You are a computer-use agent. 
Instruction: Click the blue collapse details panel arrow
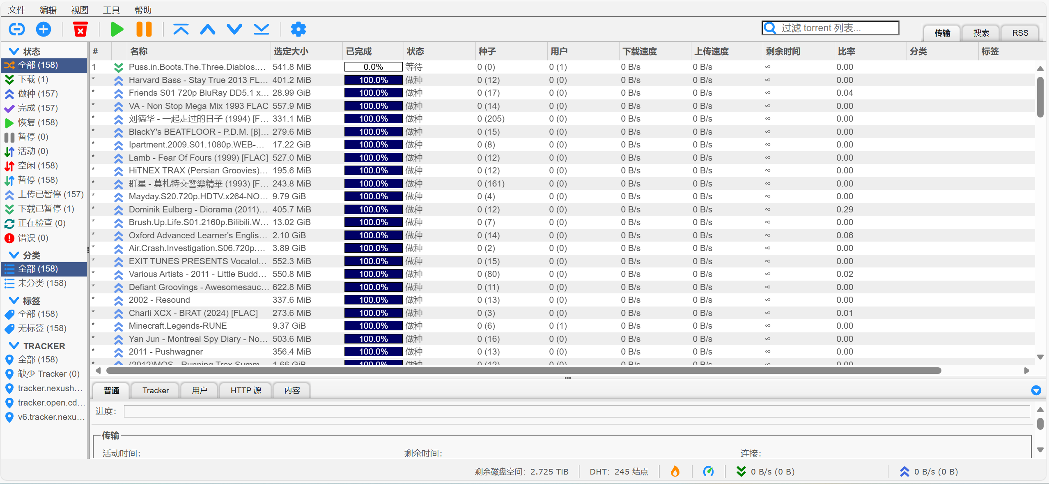[1036, 390]
